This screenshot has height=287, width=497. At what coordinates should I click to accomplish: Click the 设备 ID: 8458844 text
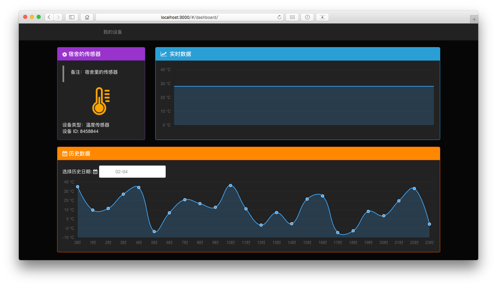(x=80, y=131)
